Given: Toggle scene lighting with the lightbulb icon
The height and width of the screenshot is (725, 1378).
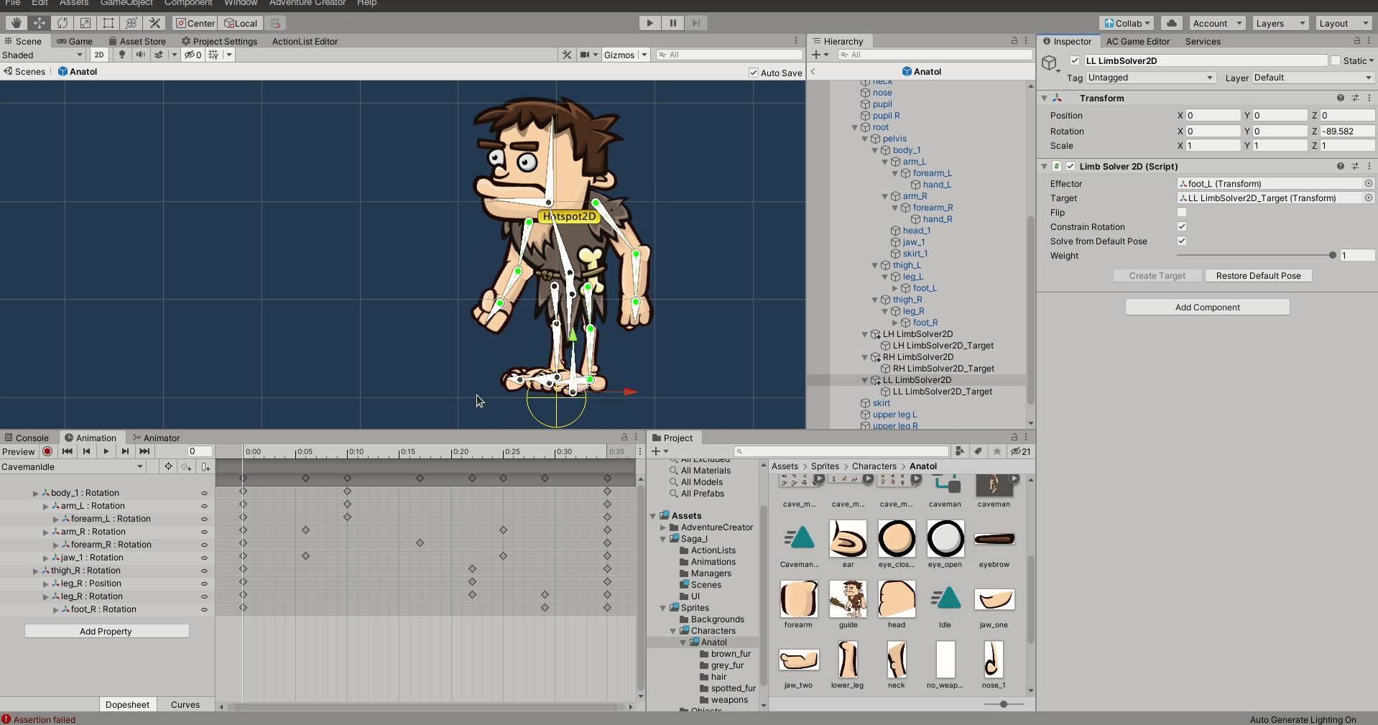Looking at the screenshot, I should 122,55.
